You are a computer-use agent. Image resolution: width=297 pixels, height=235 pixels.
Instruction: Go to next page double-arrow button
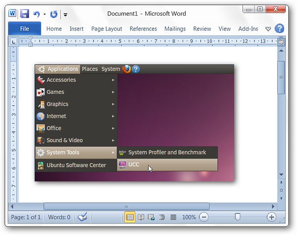pos(281,198)
